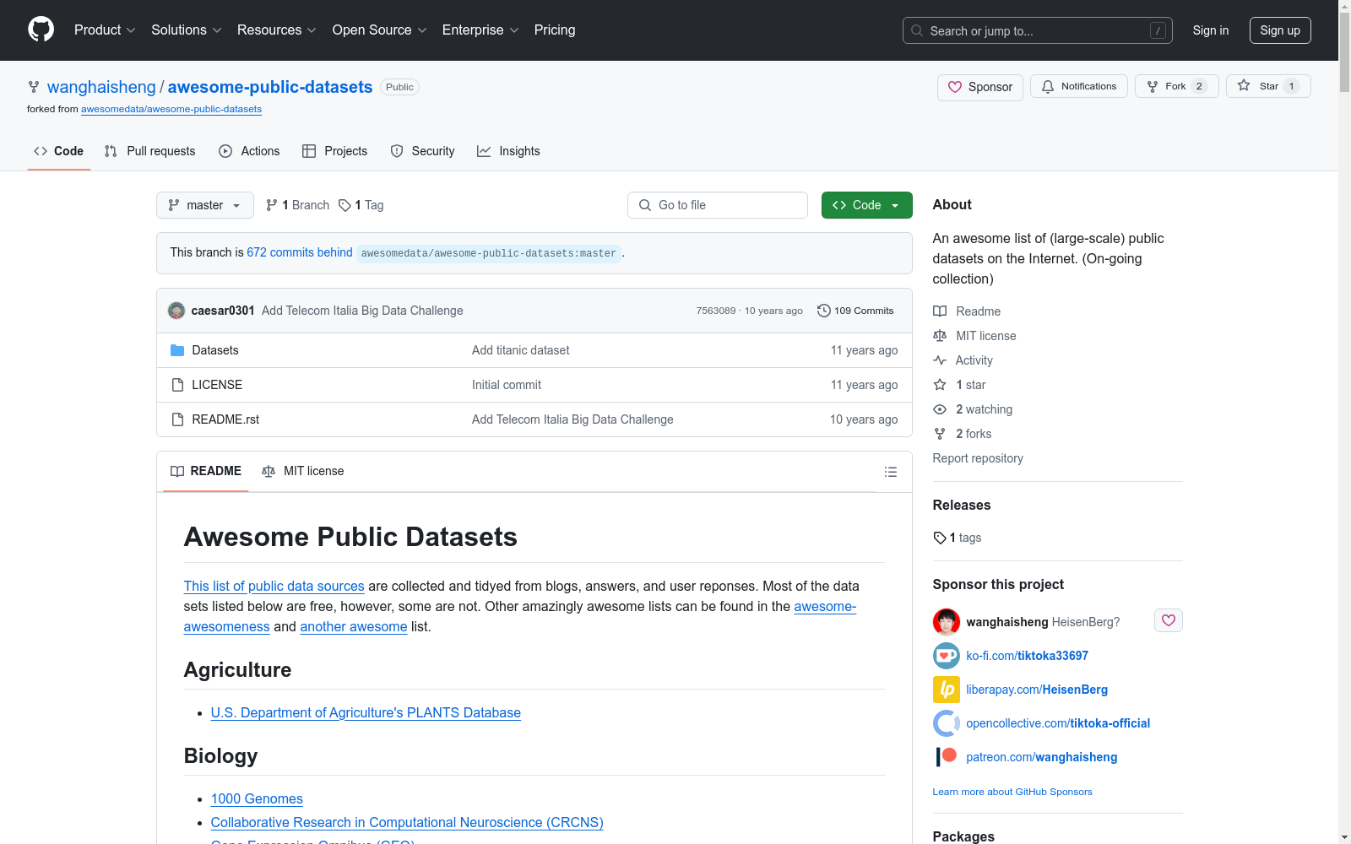Open the Actions tab
This screenshot has height=844, width=1351.
point(249,151)
